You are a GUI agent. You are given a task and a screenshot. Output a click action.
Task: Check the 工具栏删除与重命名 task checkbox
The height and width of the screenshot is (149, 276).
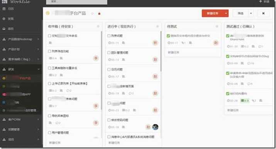[x=49, y=68]
